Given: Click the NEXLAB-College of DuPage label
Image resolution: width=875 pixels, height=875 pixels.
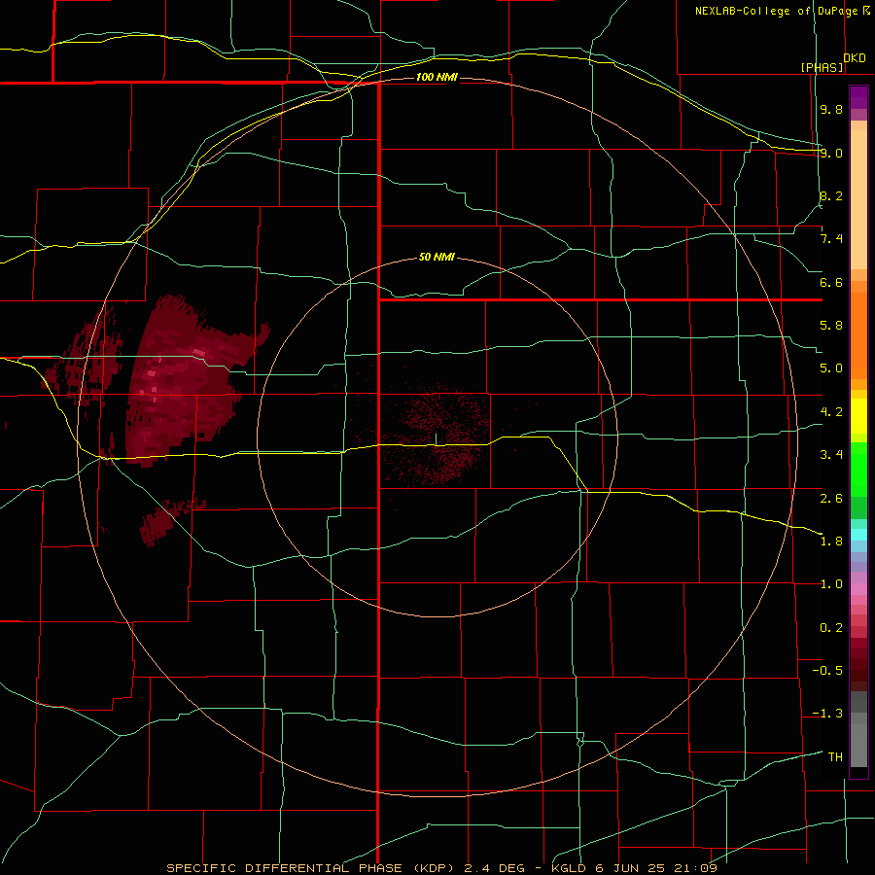Looking at the screenshot, I should tap(782, 11).
